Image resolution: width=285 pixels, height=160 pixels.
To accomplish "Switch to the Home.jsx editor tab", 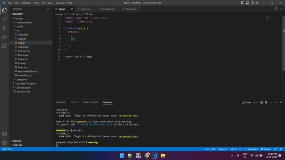I will pyautogui.click(x=85, y=9).
